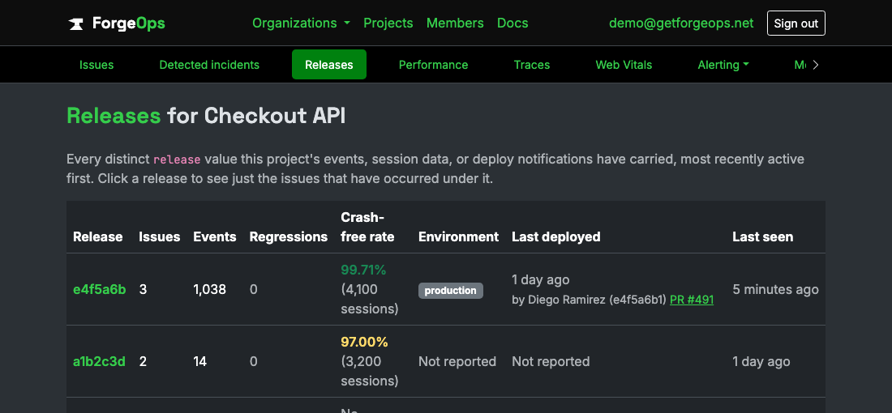
Task: Click the ForgeOps anvil logo icon
Action: click(75, 23)
